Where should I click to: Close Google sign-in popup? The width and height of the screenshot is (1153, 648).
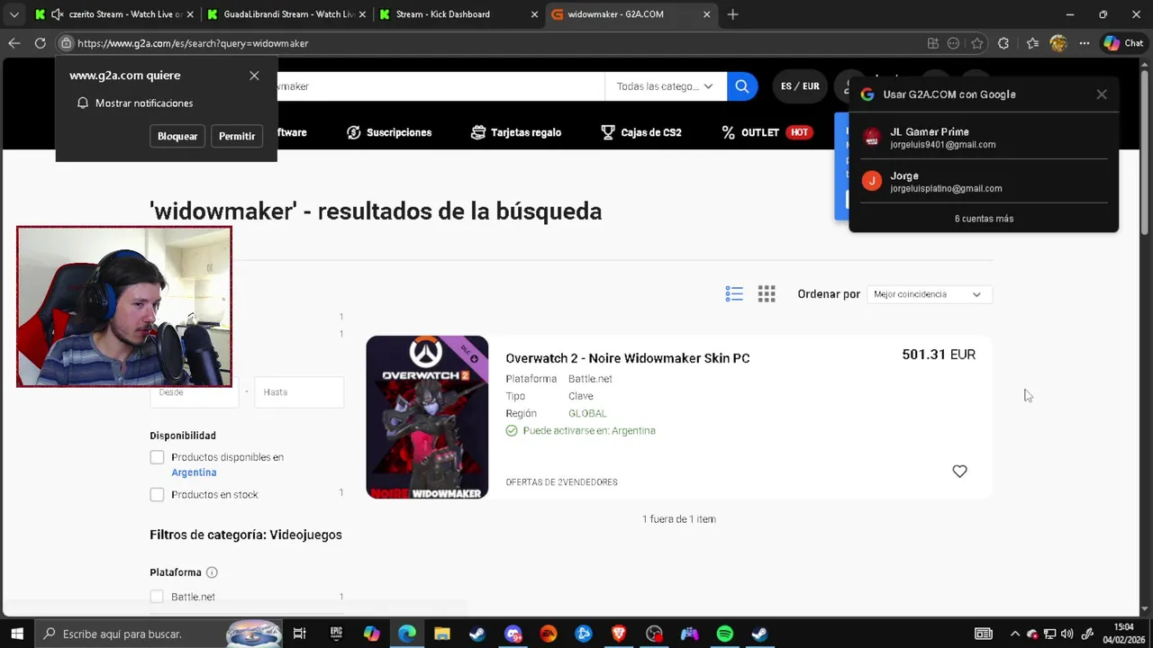[1102, 94]
